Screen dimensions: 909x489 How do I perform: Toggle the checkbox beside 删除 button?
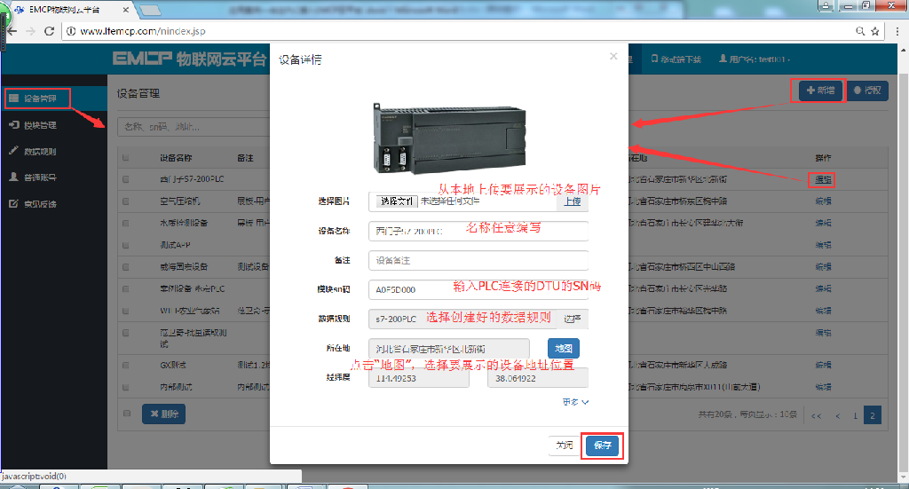point(127,413)
